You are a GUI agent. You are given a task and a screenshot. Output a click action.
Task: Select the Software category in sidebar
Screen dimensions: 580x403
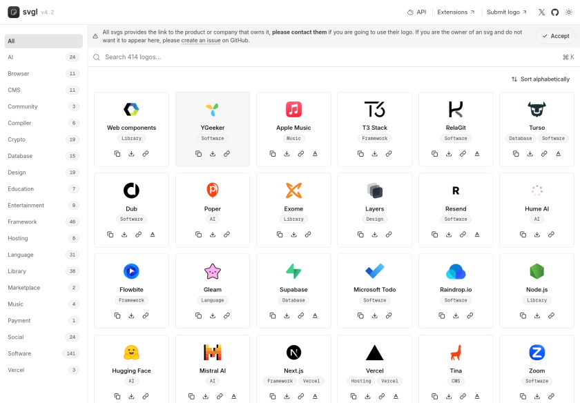click(x=43, y=353)
